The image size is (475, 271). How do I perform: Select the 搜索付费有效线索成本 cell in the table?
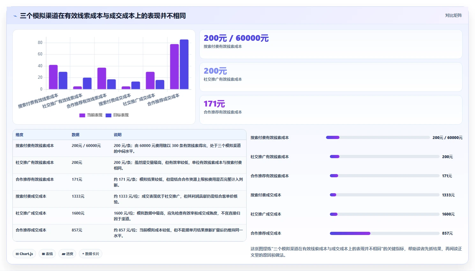pyautogui.click(x=35, y=146)
